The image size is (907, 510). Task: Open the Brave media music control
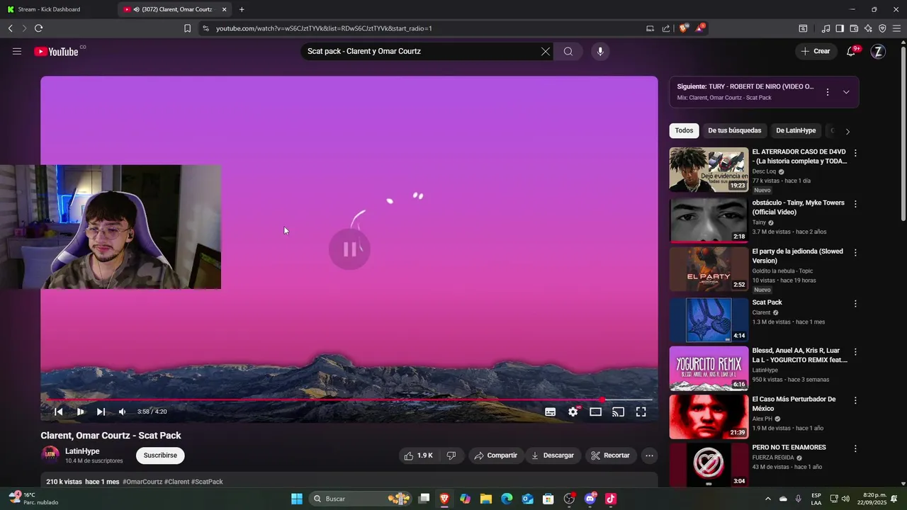coord(826,28)
